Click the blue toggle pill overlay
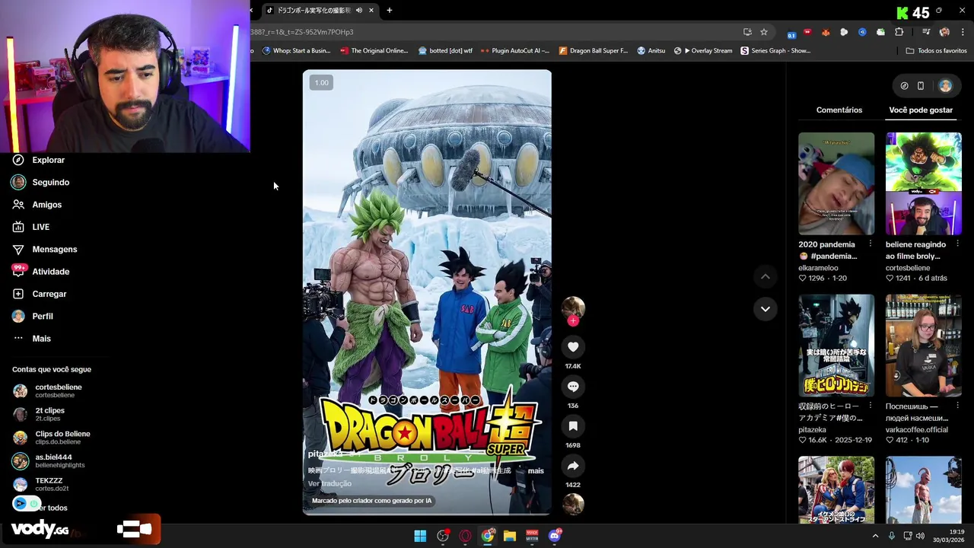This screenshot has height=548, width=974. pos(27,503)
